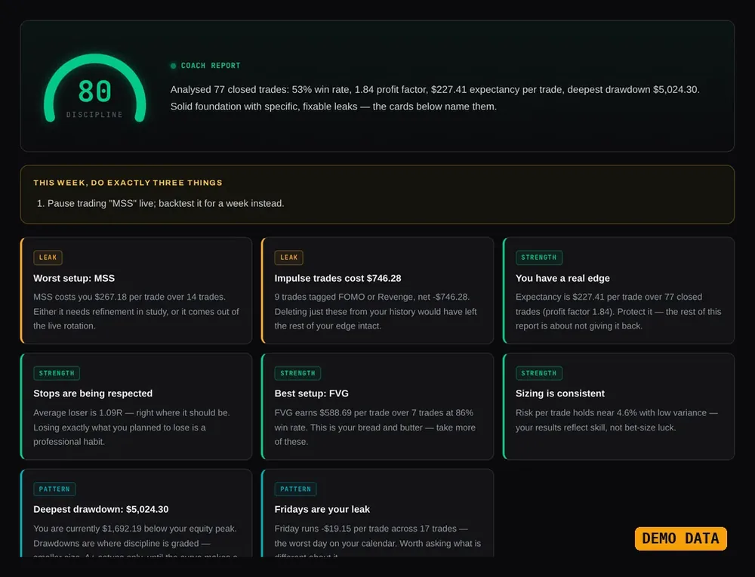Image resolution: width=755 pixels, height=577 pixels.
Task: Open 'Stops are being respected' title
Action: coord(93,393)
